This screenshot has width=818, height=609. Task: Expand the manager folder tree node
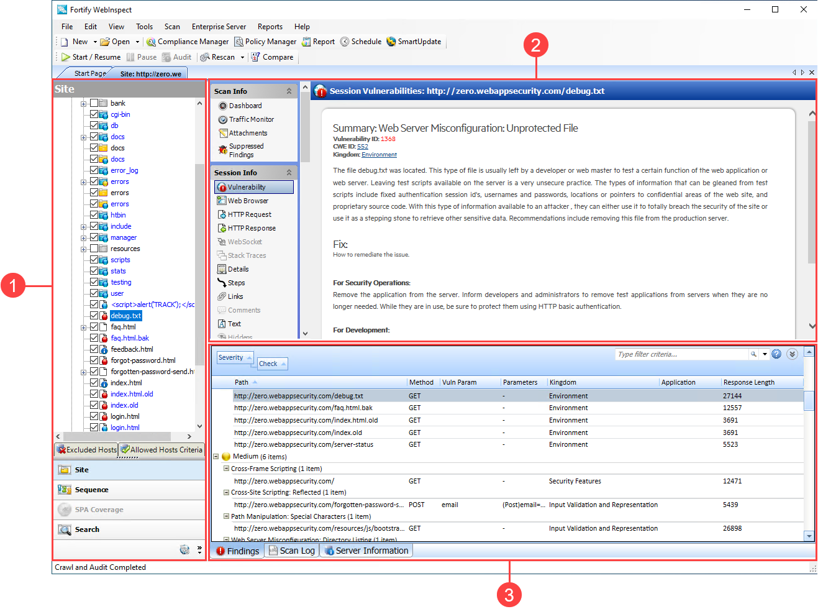(83, 237)
